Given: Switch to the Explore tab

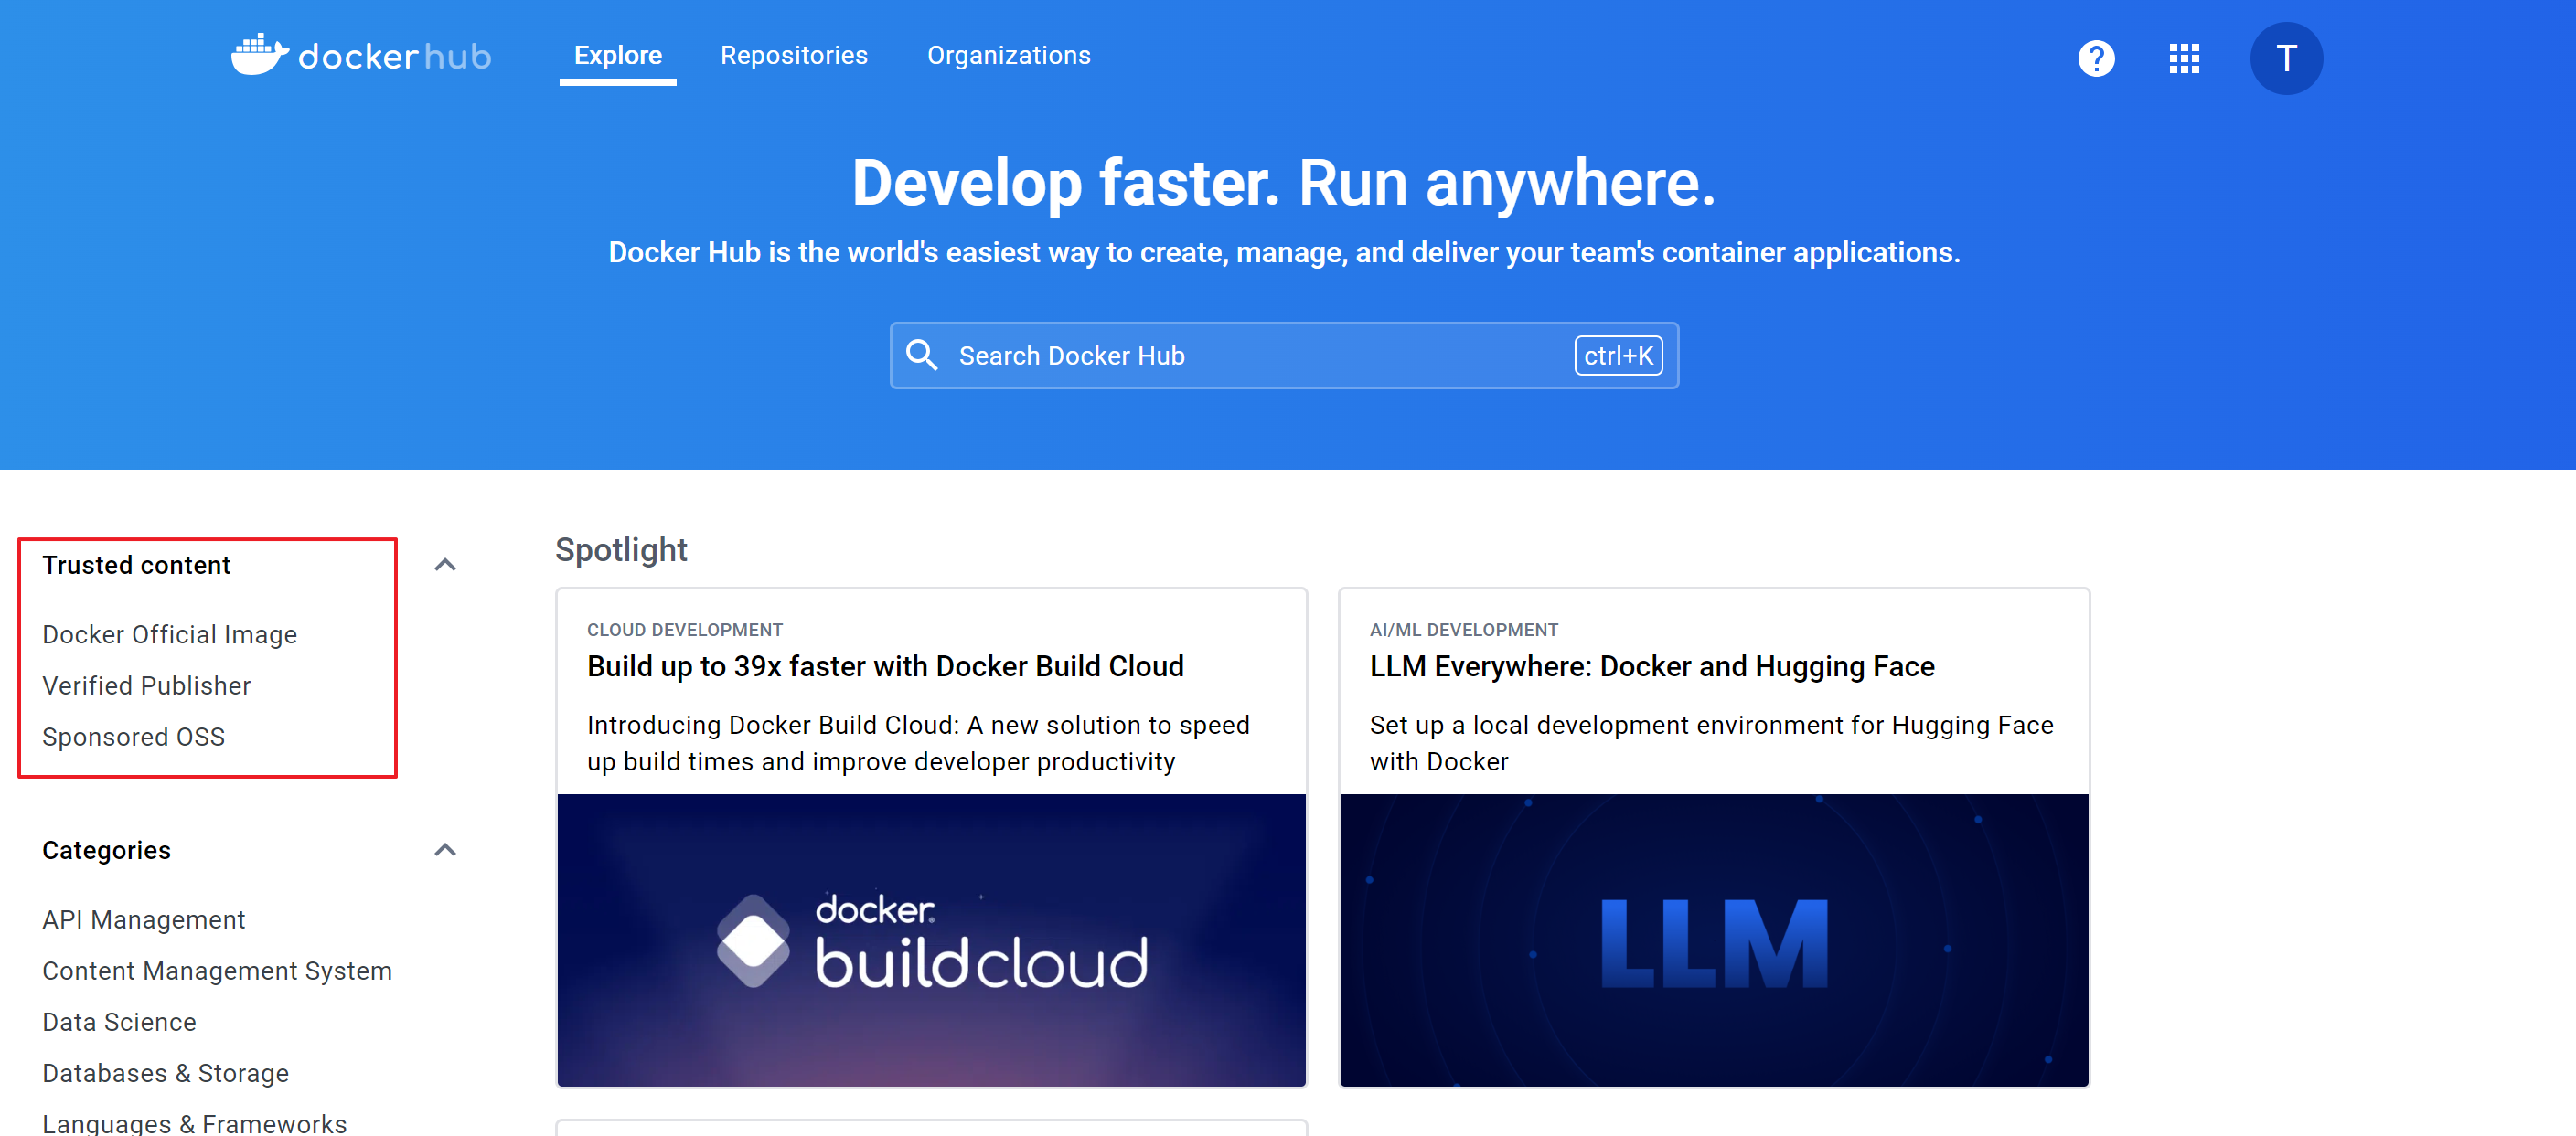Looking at the screenshot, I should click(x=617, y=56).
